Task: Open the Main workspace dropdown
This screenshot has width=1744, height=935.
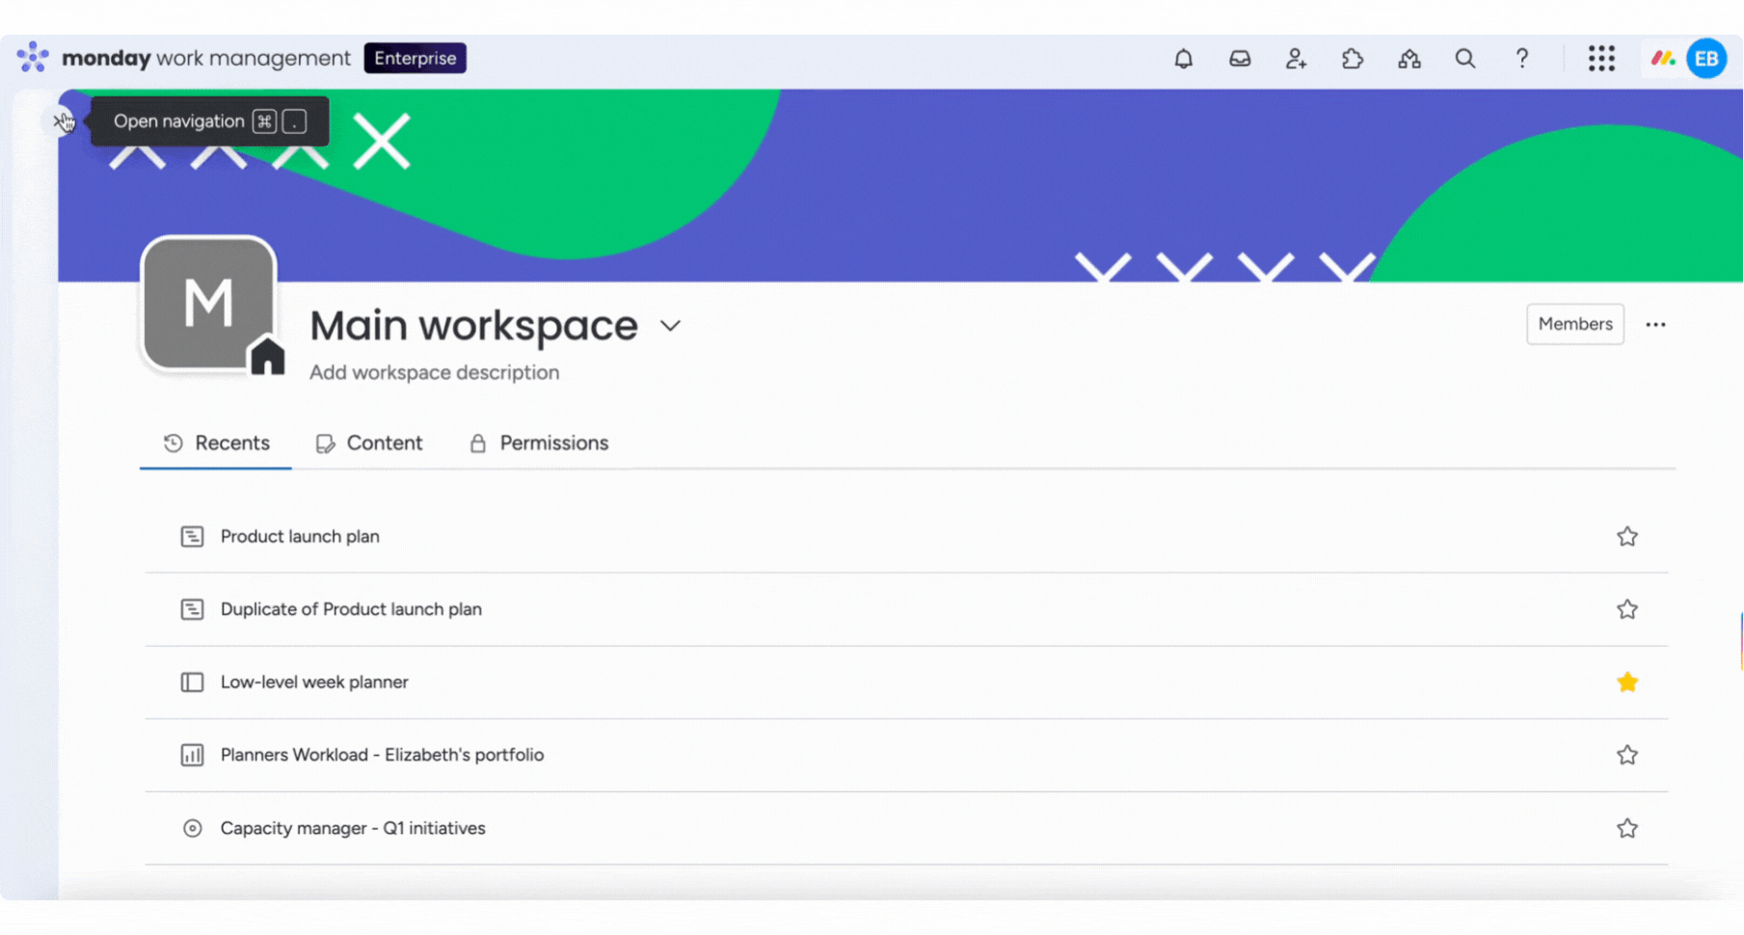Action: tap(671, 326)
